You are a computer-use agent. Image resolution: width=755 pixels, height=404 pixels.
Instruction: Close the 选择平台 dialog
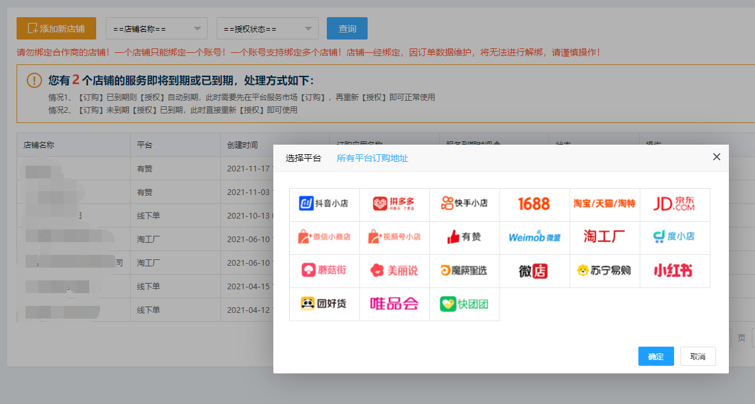click(x=716, y=157)
